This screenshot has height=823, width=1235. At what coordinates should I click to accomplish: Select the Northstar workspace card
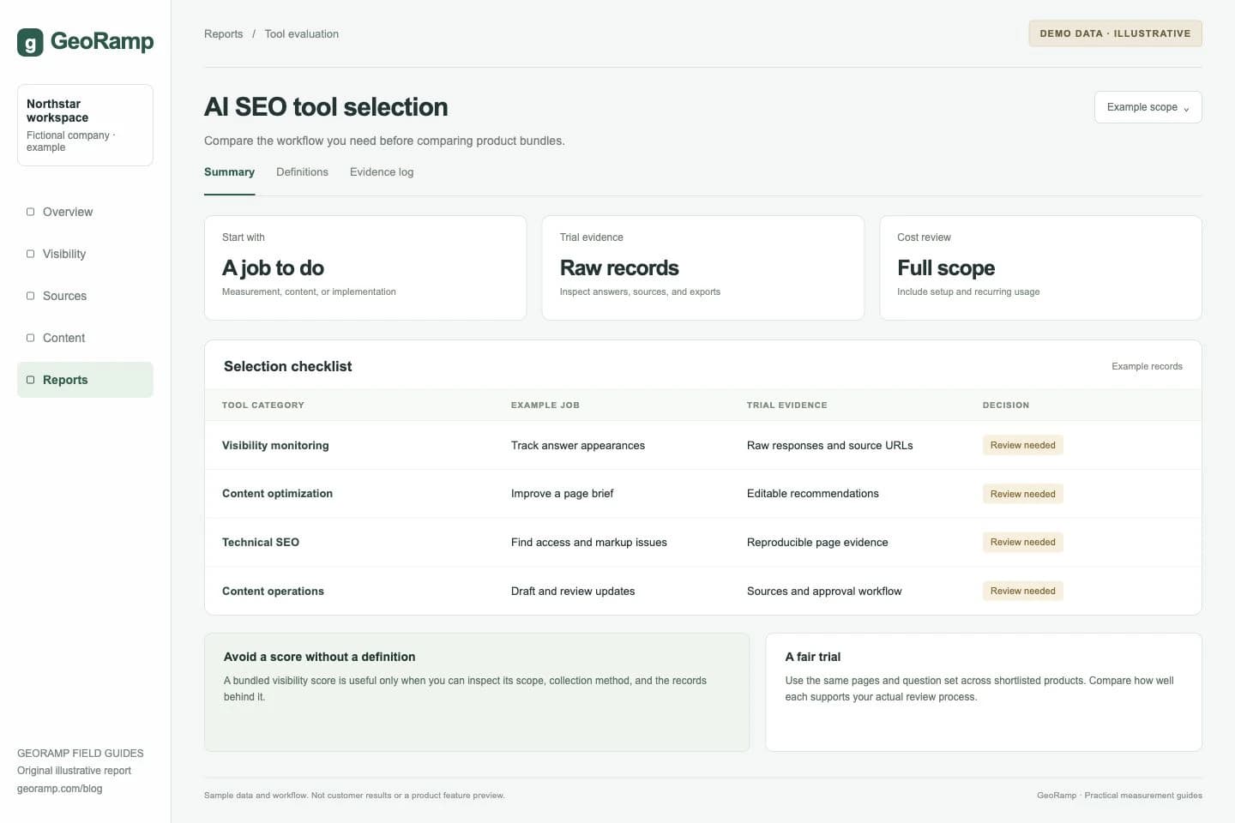[85, 125]
